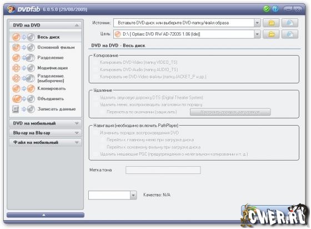Browse source folder with yellow folder icon
The image size is (311, 229).
pos(271,23)
